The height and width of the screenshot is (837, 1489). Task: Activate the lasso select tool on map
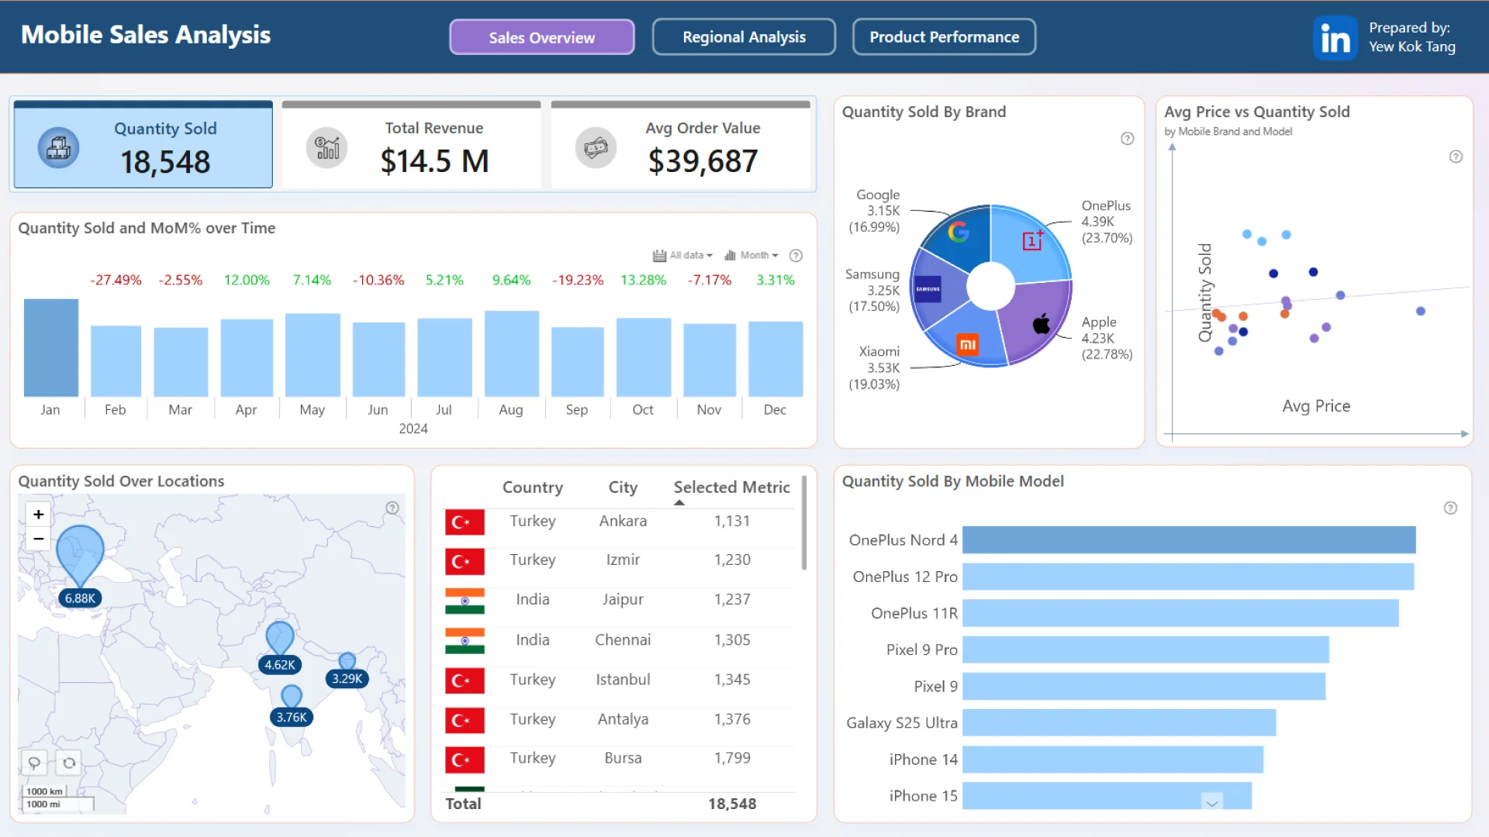coord(34,763)
